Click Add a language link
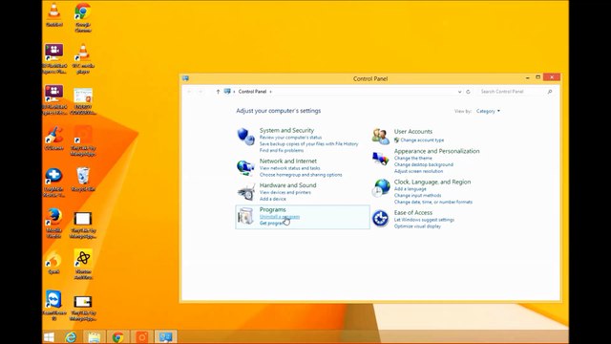Screen dimensions: 611x344 click(x=410, y=189)
